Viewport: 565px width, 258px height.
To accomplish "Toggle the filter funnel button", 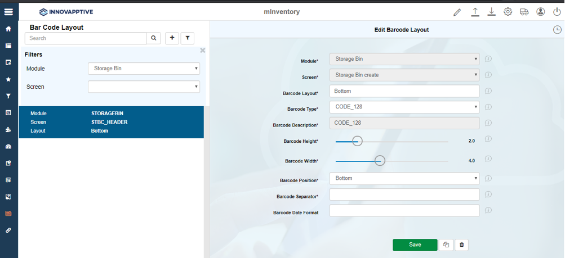I will point(187,38).
